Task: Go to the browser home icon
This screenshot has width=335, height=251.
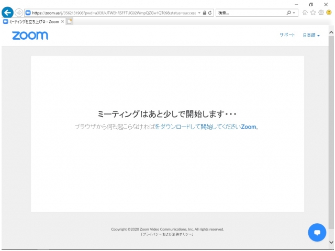Action: click(305, 13)
